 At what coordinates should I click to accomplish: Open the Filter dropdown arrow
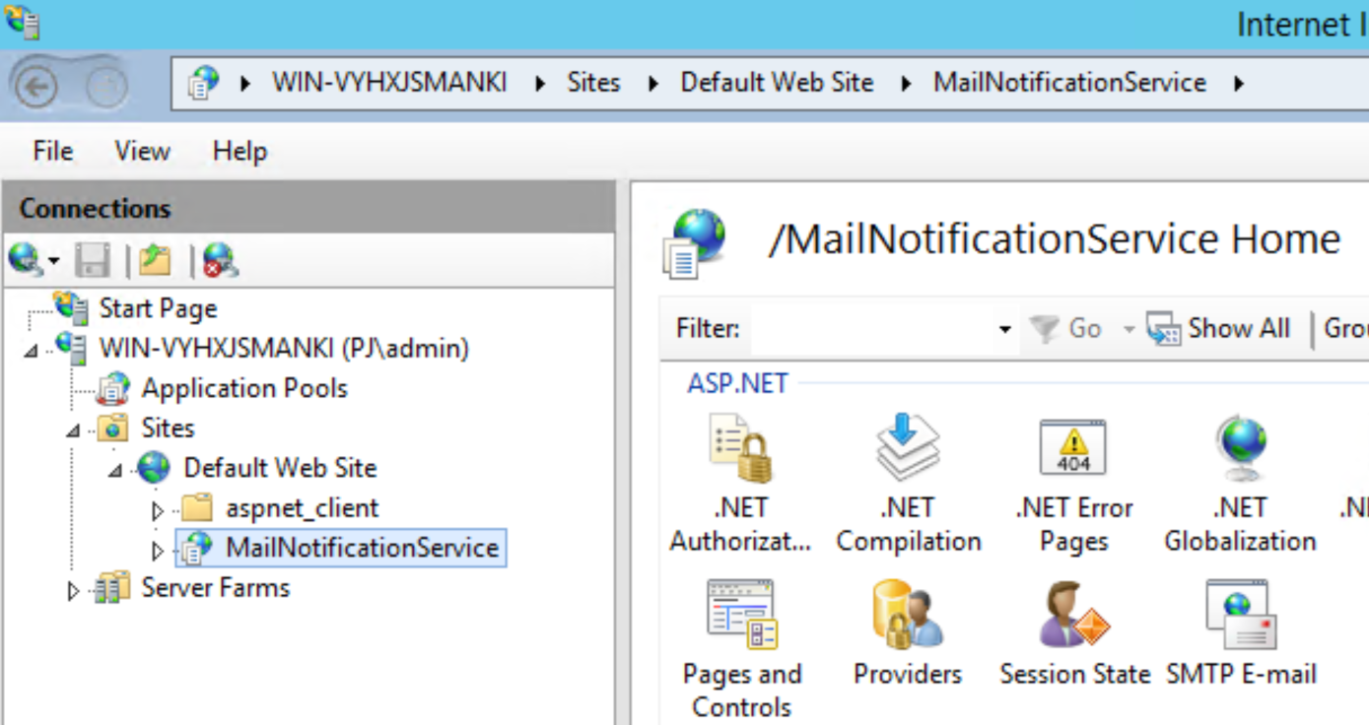coord(1004,329)
